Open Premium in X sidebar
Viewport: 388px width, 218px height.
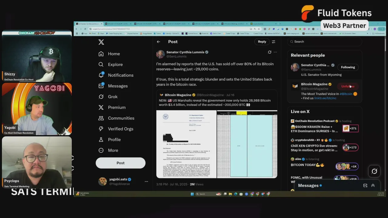coord(112,107)
